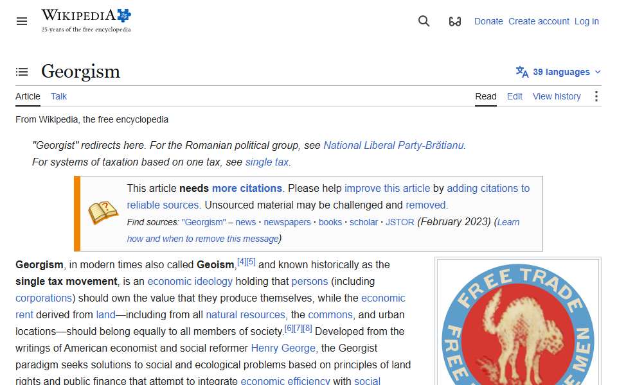Open National Liberal Party-Brătianu link
The width and height of the screenshot is (617, 385).
click(393, 146)
